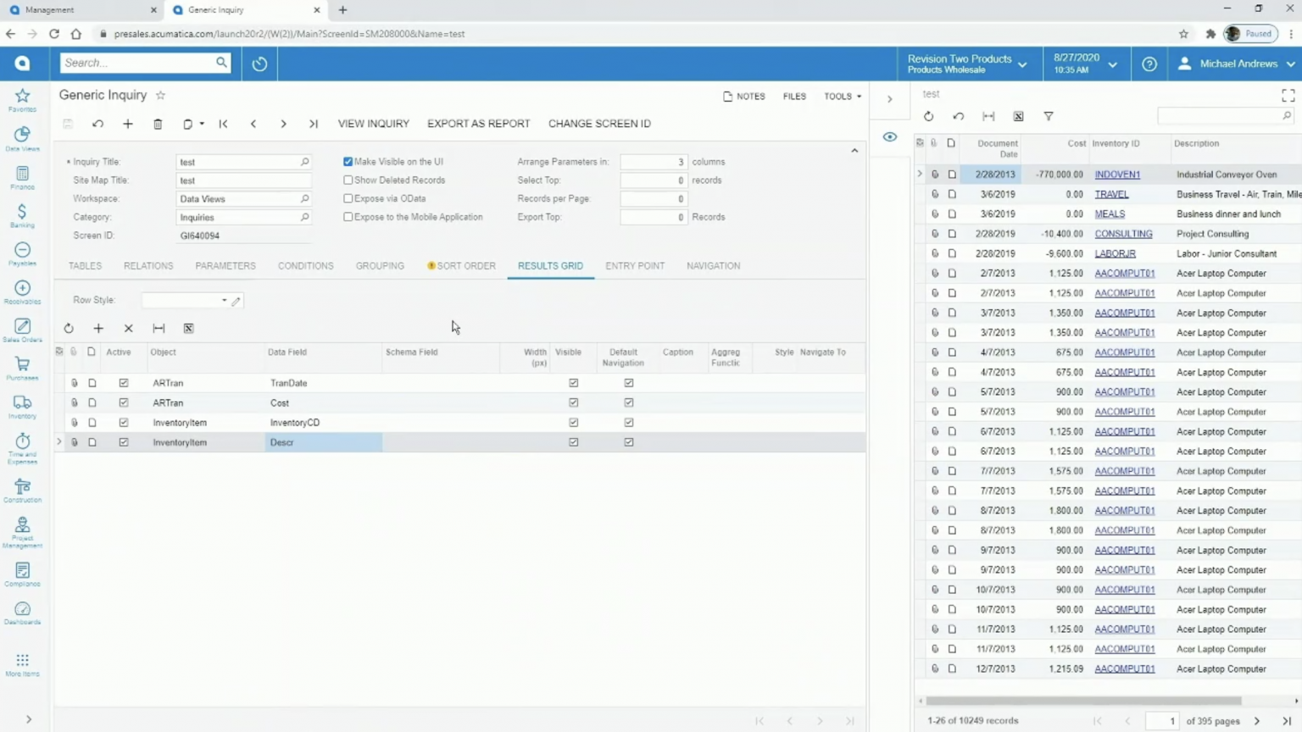Viewport: 1302px width, 732px height.
Task: Check Expose via OData option
Action: pyautogui.click(x=348, y=198)
